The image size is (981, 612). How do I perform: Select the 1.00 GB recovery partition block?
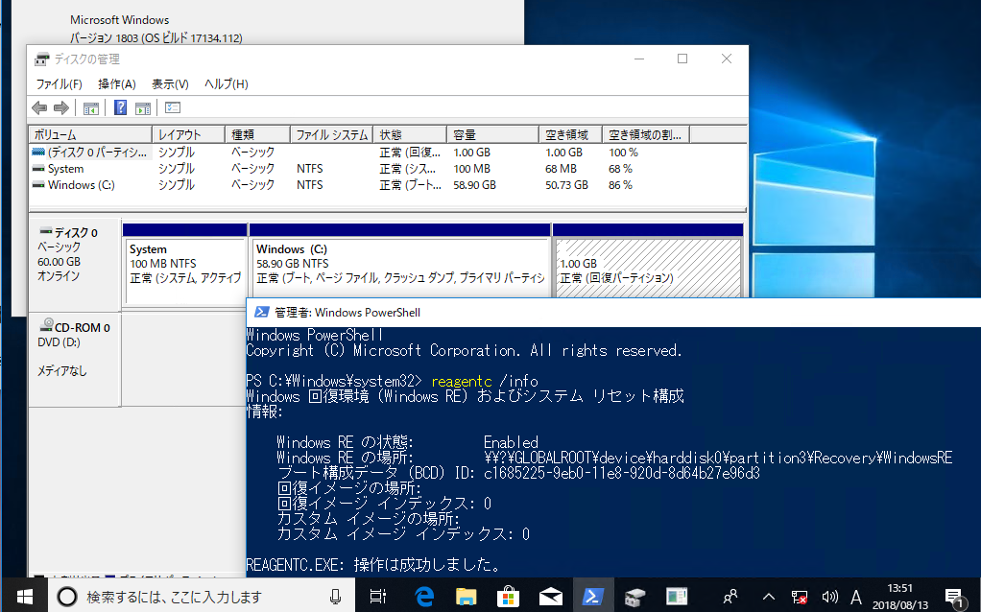click(x=648, y=263)
